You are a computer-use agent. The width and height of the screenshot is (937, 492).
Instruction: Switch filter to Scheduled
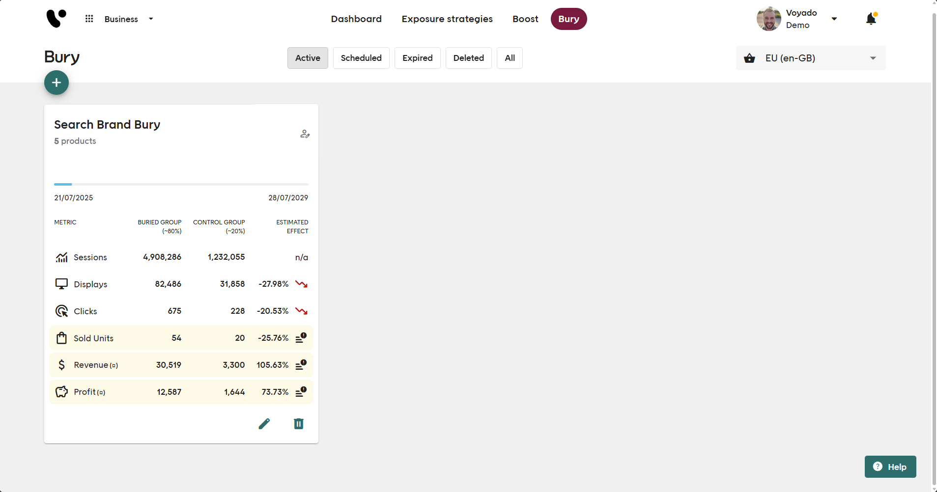click(361, 58)
